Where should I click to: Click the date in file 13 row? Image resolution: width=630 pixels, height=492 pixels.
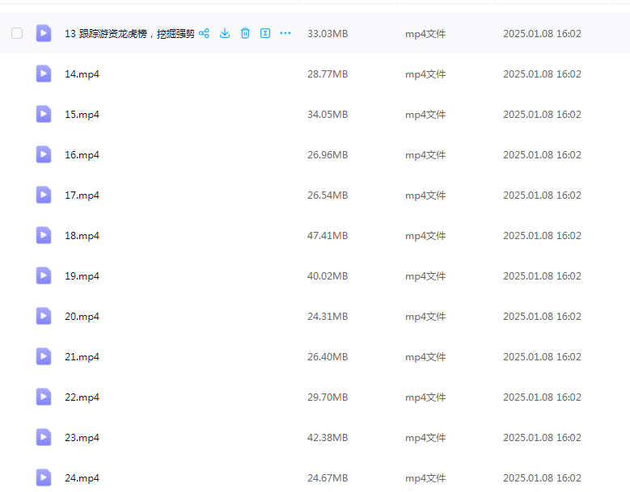click(542, 34)
